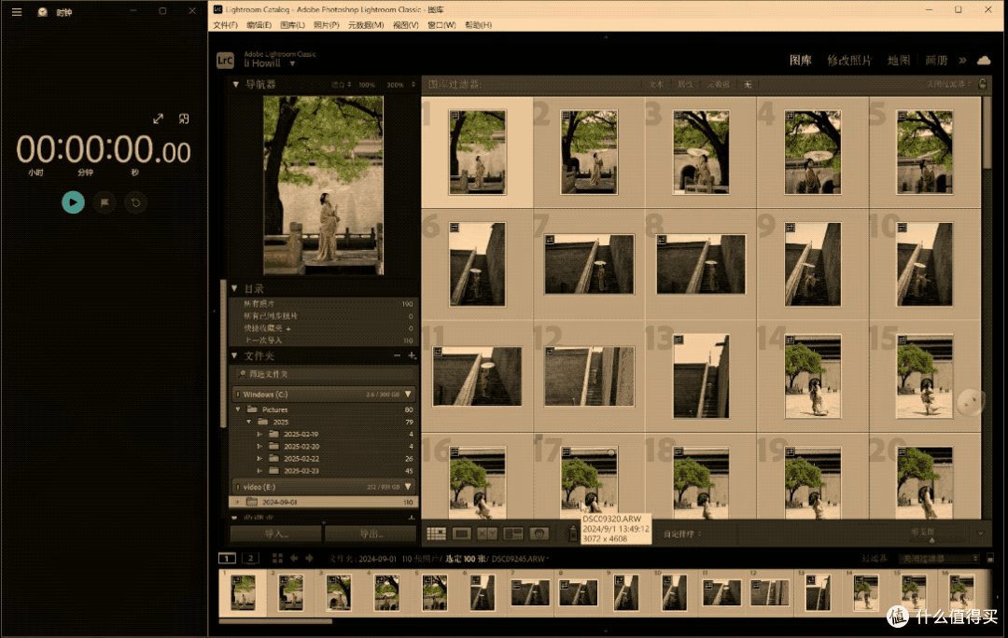Open the 视图(V) menu
This screenshot has height=638, width=1008.
point(406,25)
